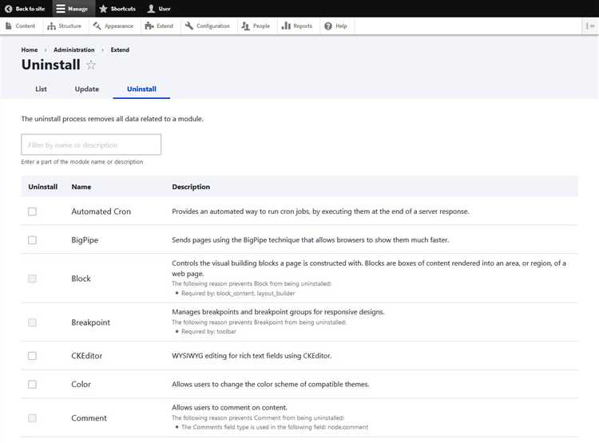Click the CKEditor module name
Viewport: 599px width, 443px height.
87,356
